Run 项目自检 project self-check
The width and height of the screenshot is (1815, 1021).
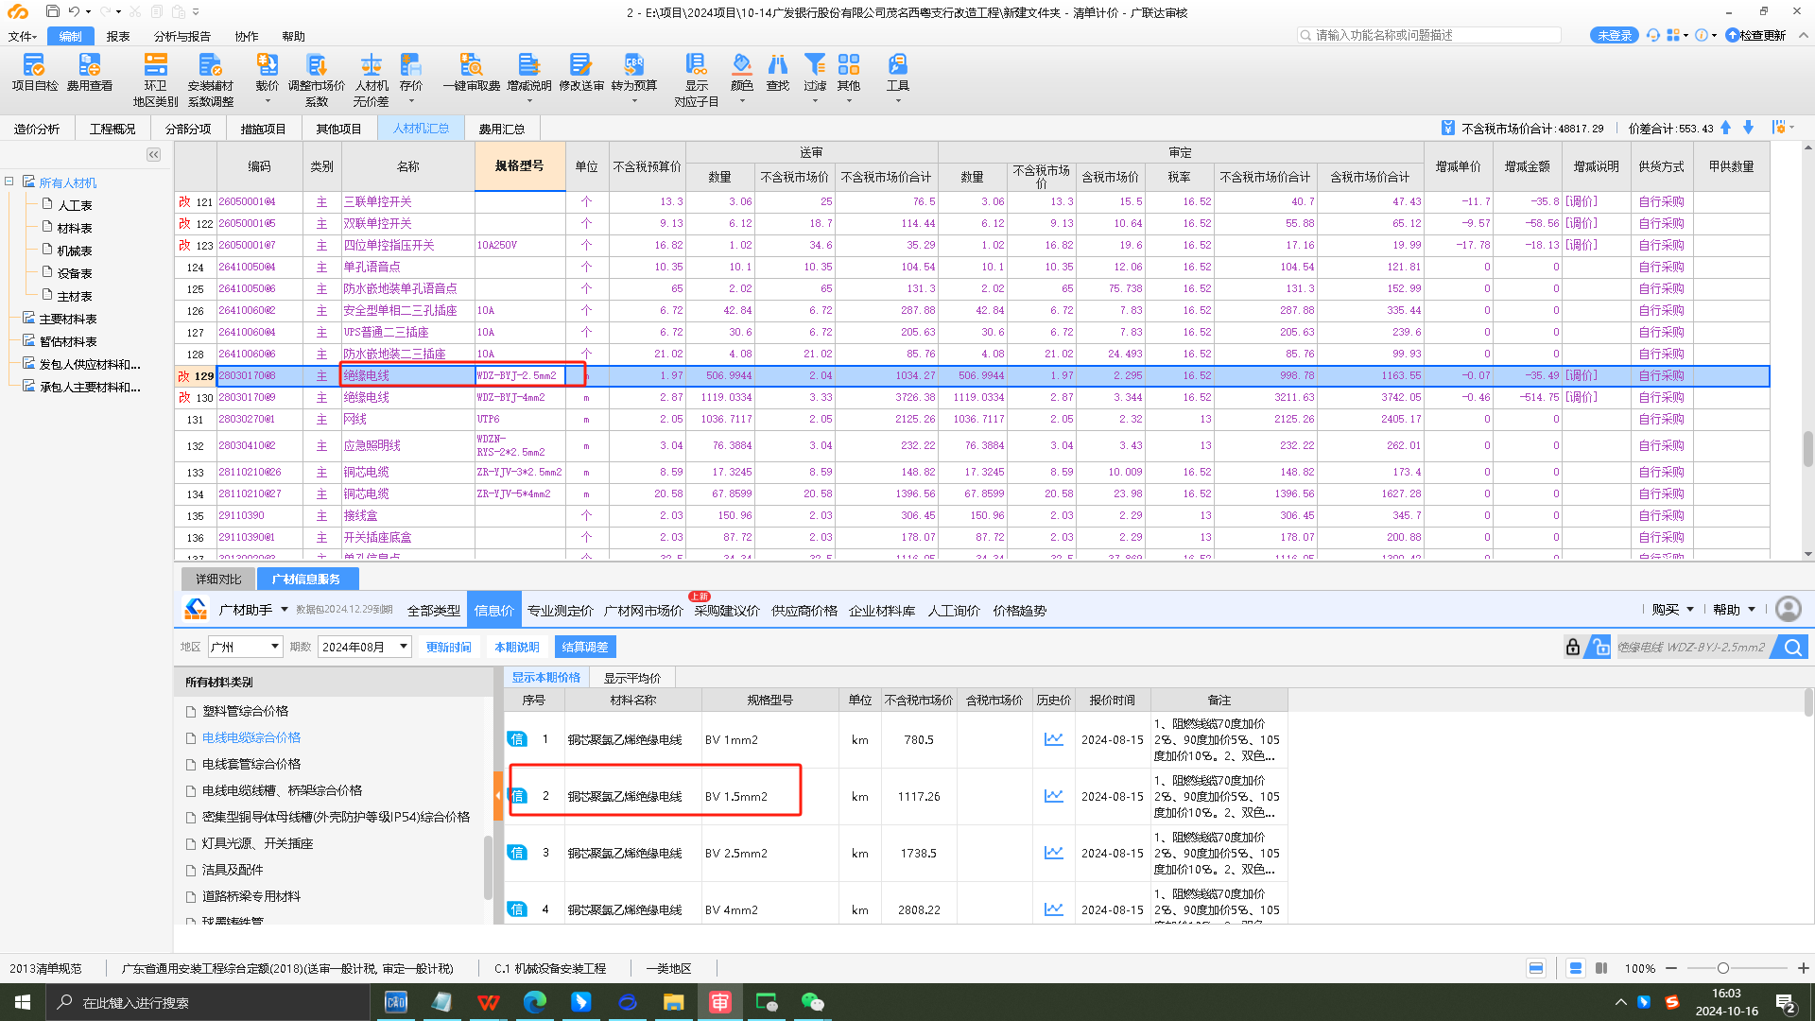[x=35, y=74]
